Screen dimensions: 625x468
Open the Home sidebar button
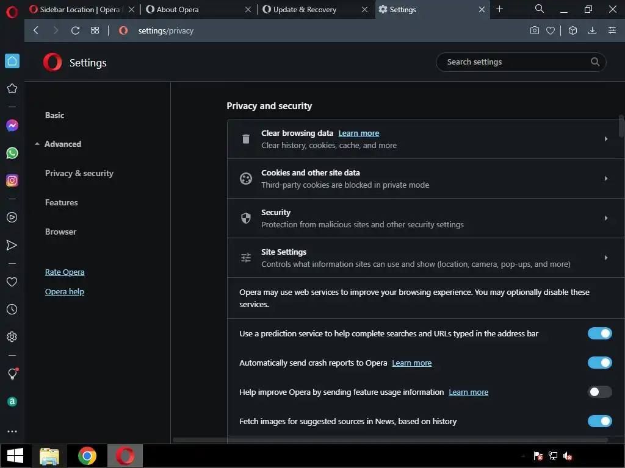pyautogui.click(x=12, y=61)
